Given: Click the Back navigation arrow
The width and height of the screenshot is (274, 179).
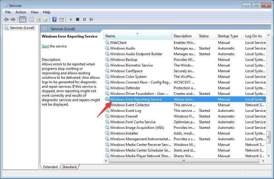Looking at the screenshot, I should (x=6, y=19).
